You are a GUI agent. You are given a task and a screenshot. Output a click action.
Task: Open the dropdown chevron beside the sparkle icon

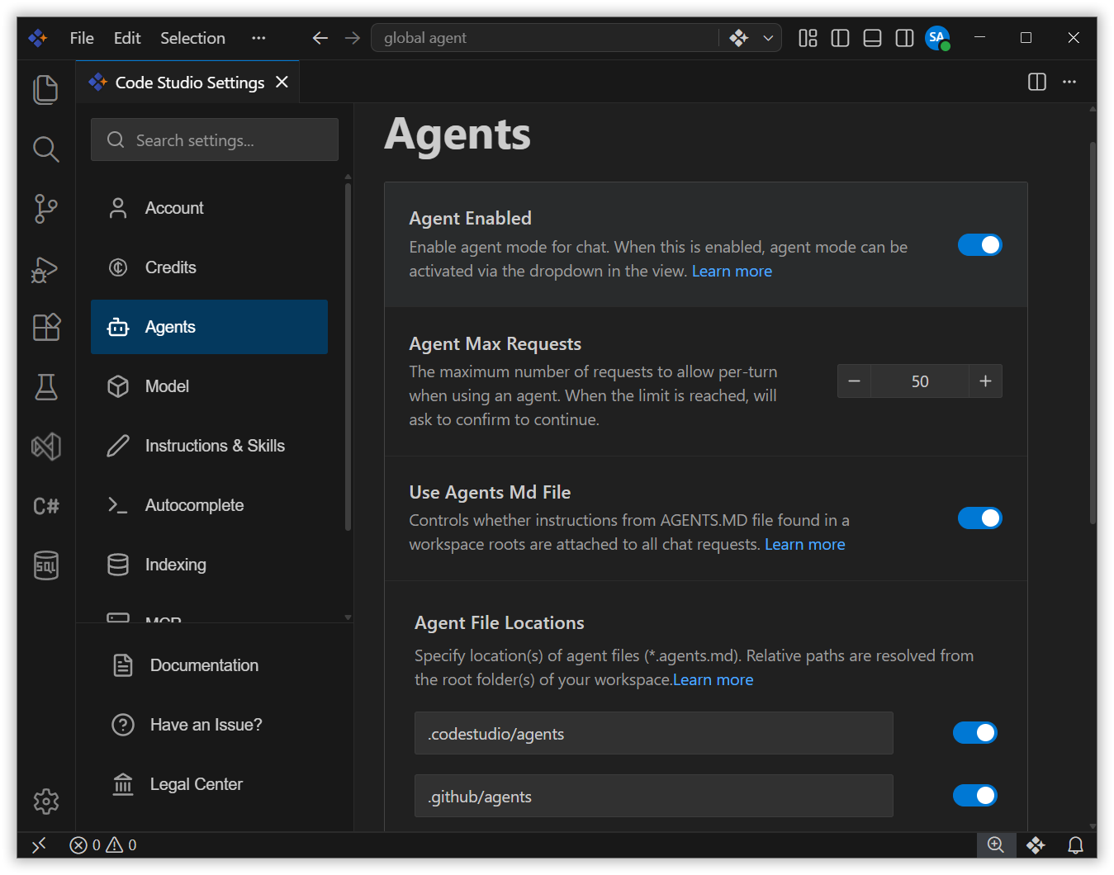pos(768,38)
